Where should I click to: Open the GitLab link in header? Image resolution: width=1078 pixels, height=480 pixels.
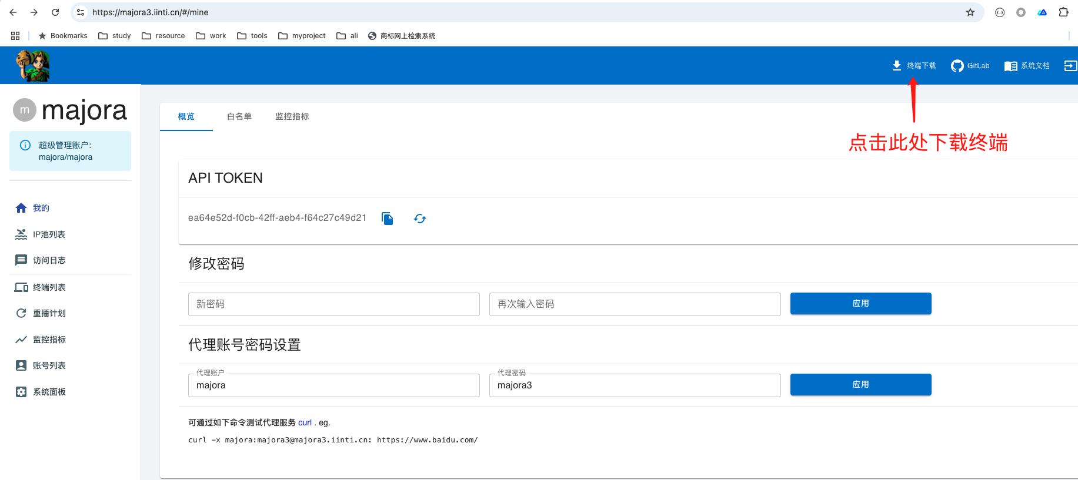coord(970,66)
